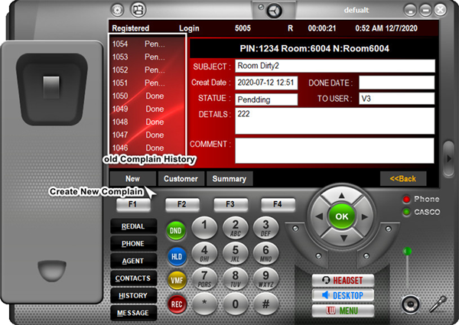Switch to the Summary tab

point(229,178)
